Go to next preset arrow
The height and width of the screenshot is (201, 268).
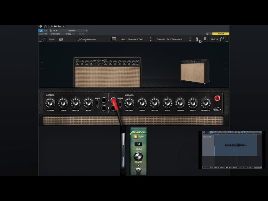click(57, 31)
